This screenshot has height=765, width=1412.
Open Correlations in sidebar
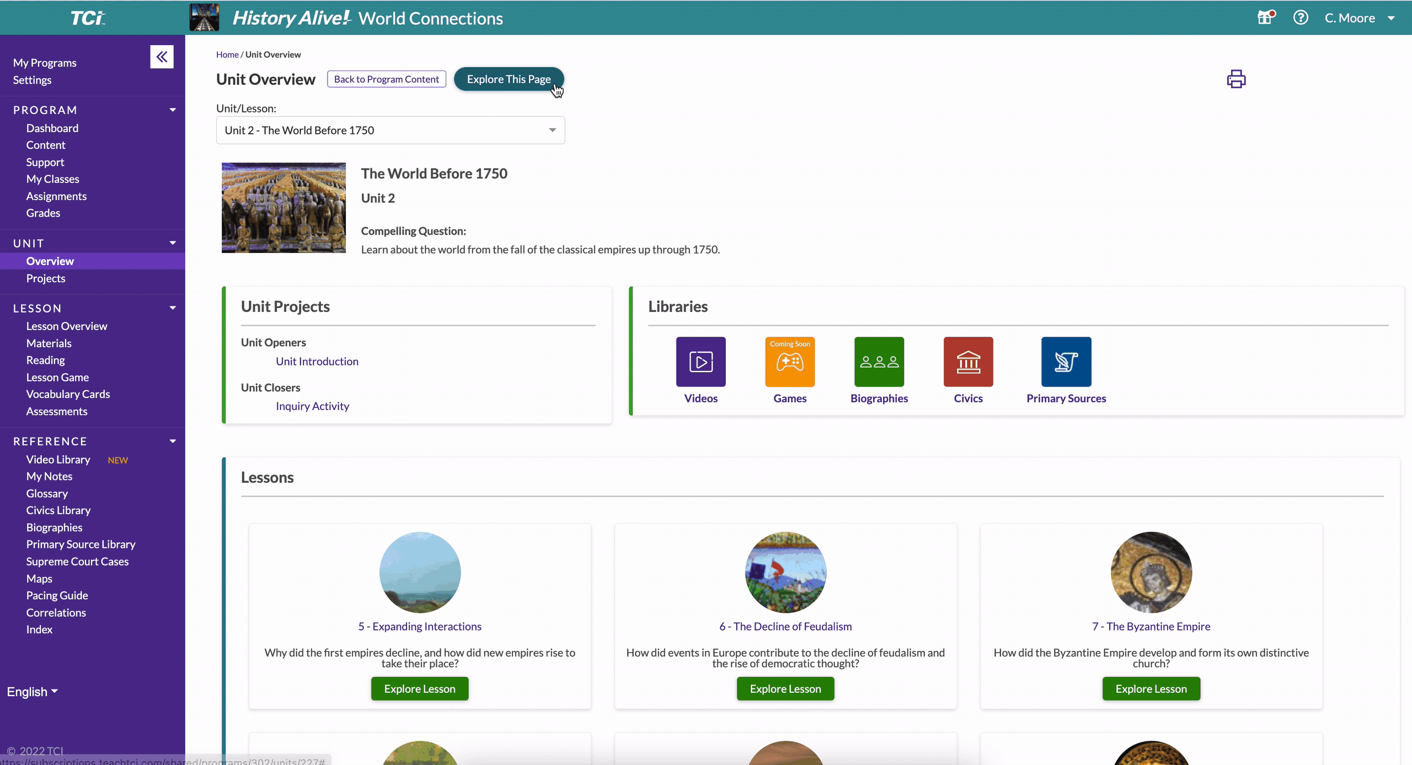click(56, 613)
